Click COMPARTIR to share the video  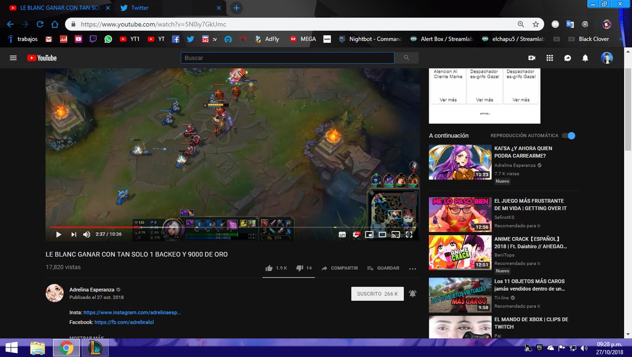click(340, 268)
